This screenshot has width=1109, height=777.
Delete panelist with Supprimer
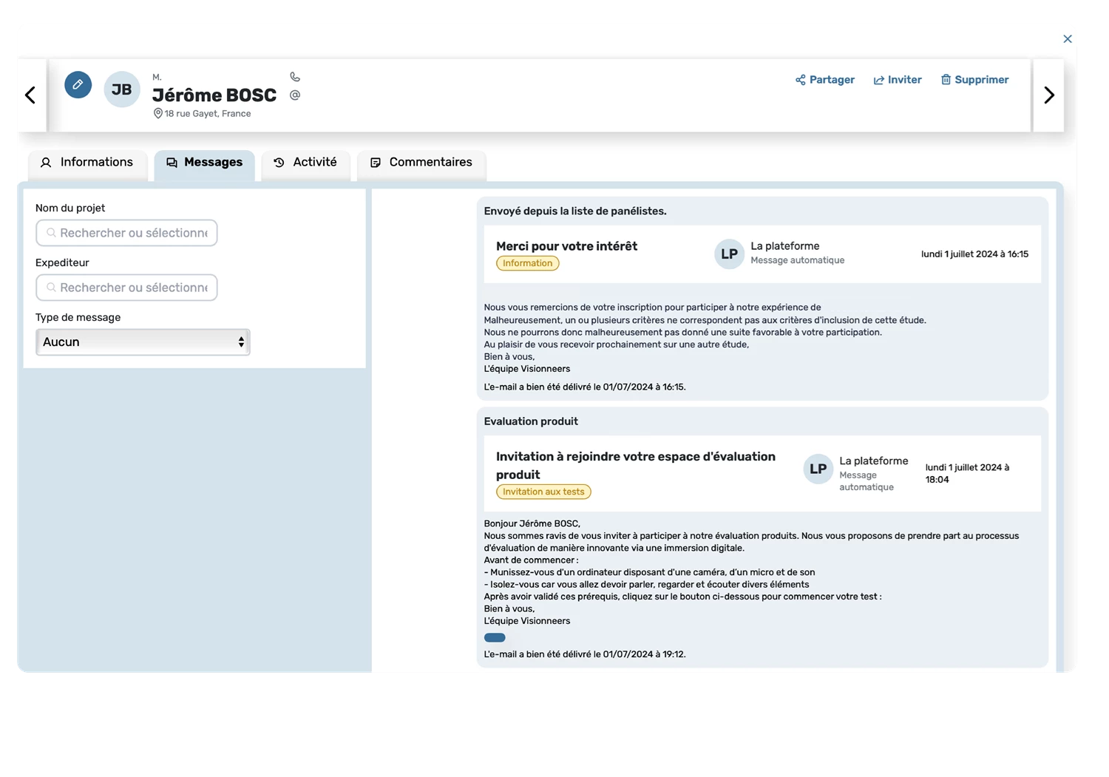974,80
